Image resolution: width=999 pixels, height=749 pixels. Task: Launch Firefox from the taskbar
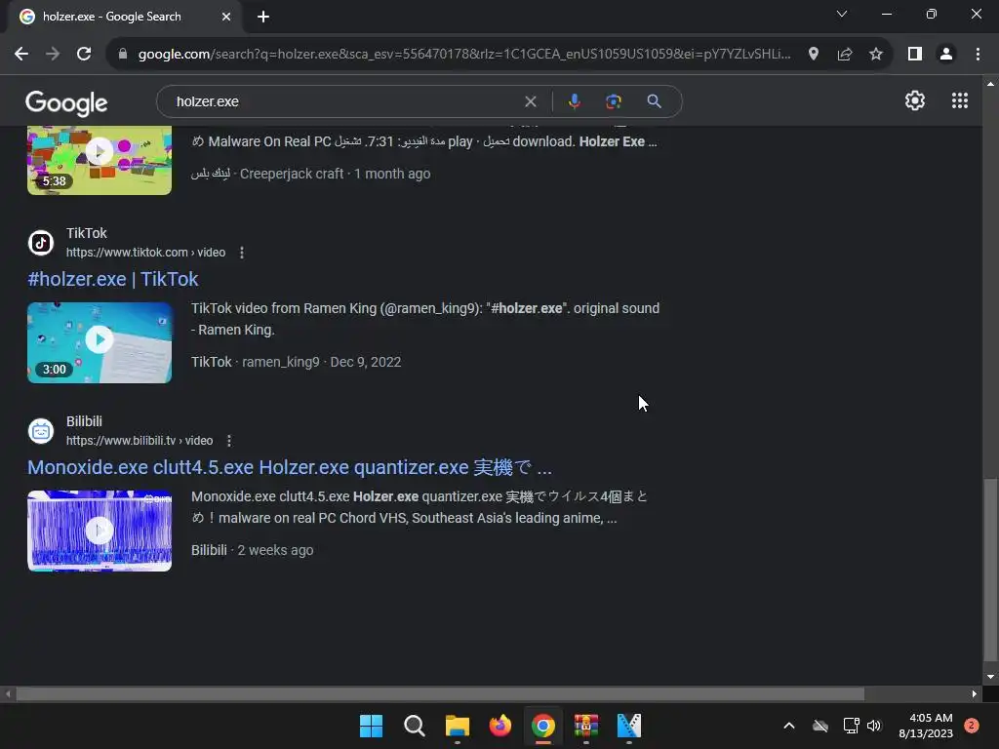pos(500,726)
